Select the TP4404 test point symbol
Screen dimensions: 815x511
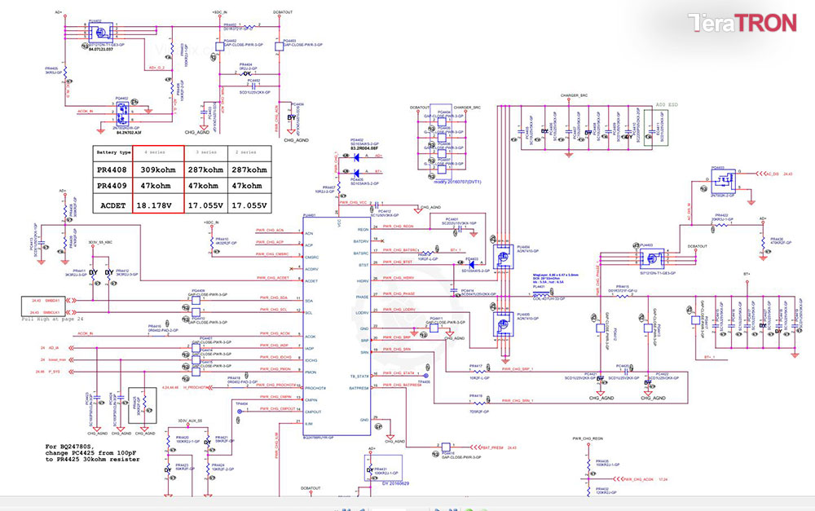(240, 412)
